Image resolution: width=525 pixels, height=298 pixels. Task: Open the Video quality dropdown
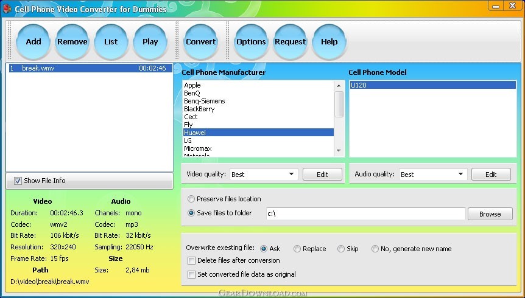[x=264, y=175]
